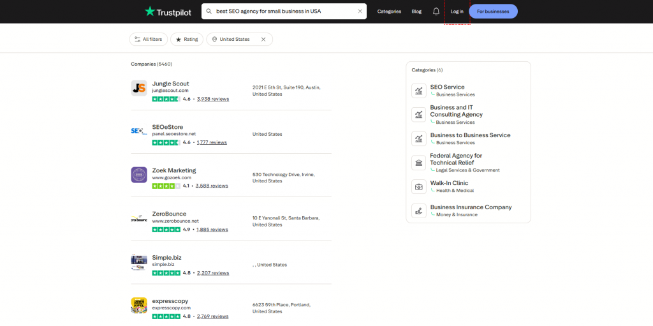Open the ZeroBounce company logo

138,218
